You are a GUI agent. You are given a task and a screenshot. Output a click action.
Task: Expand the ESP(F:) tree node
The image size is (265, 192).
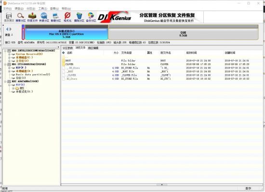9,68
